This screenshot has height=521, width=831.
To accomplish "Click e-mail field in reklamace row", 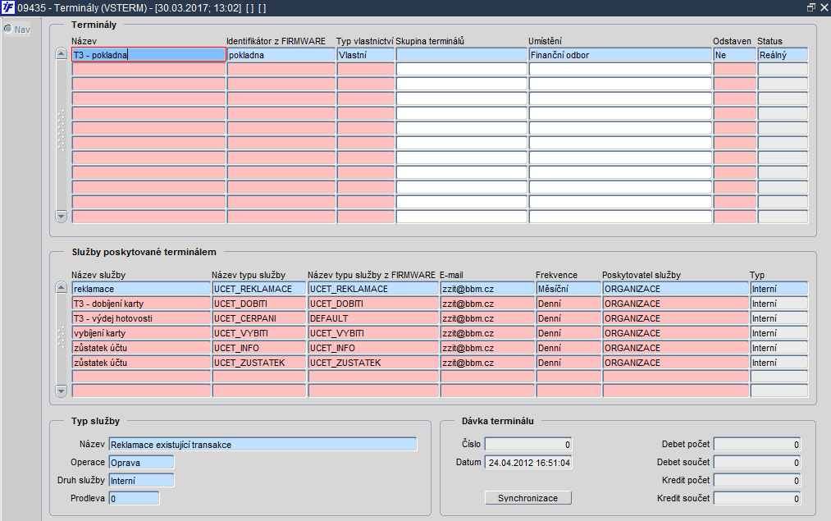I will pyautogui.click(x=487, y=288).
